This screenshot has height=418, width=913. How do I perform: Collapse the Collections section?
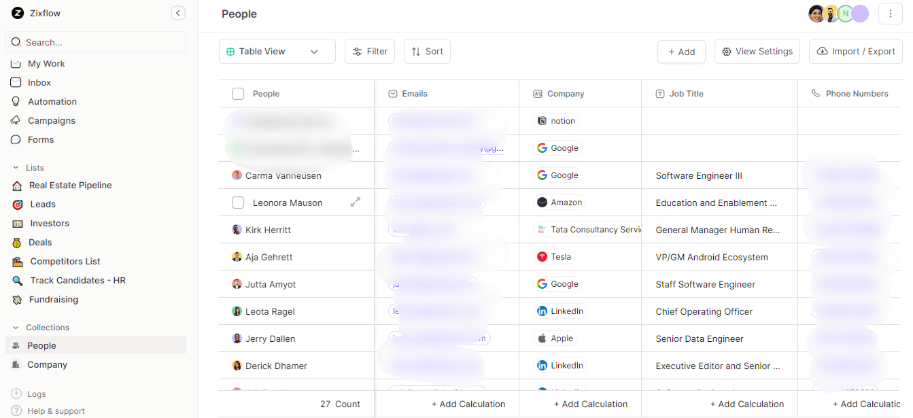pos(16,328)
